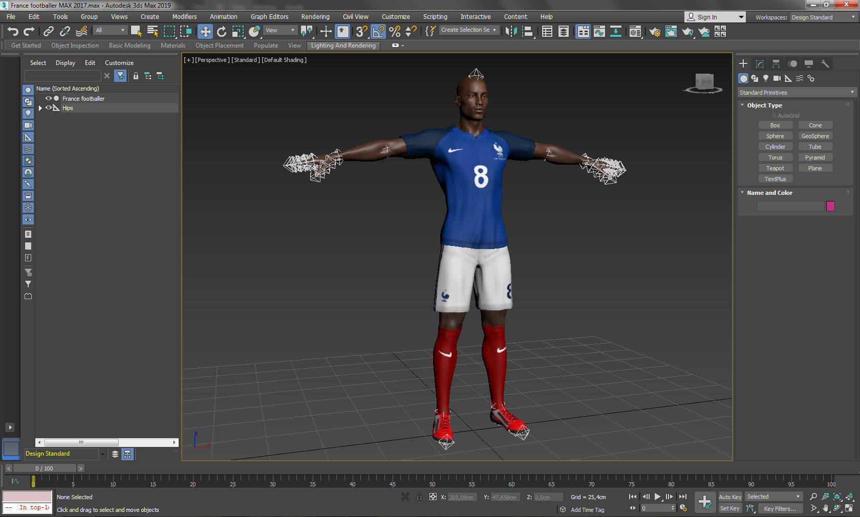Screen dimensions: 860x517
Task: Select the Lights create category icon
Action: 766,78
